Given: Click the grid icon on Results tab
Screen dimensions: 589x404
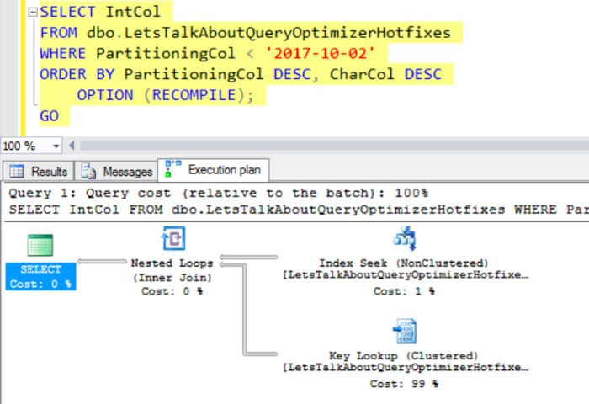Looking at the screenshot, I should click(19, 171).
